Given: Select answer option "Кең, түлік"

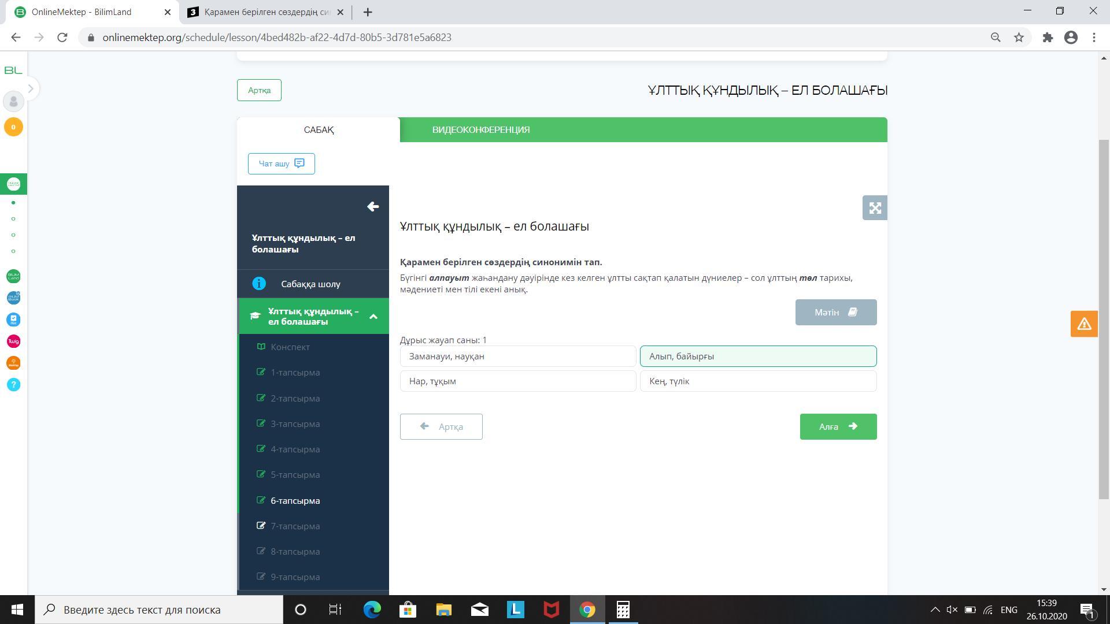Looking at the screenshot, I should tap(757, 381).
